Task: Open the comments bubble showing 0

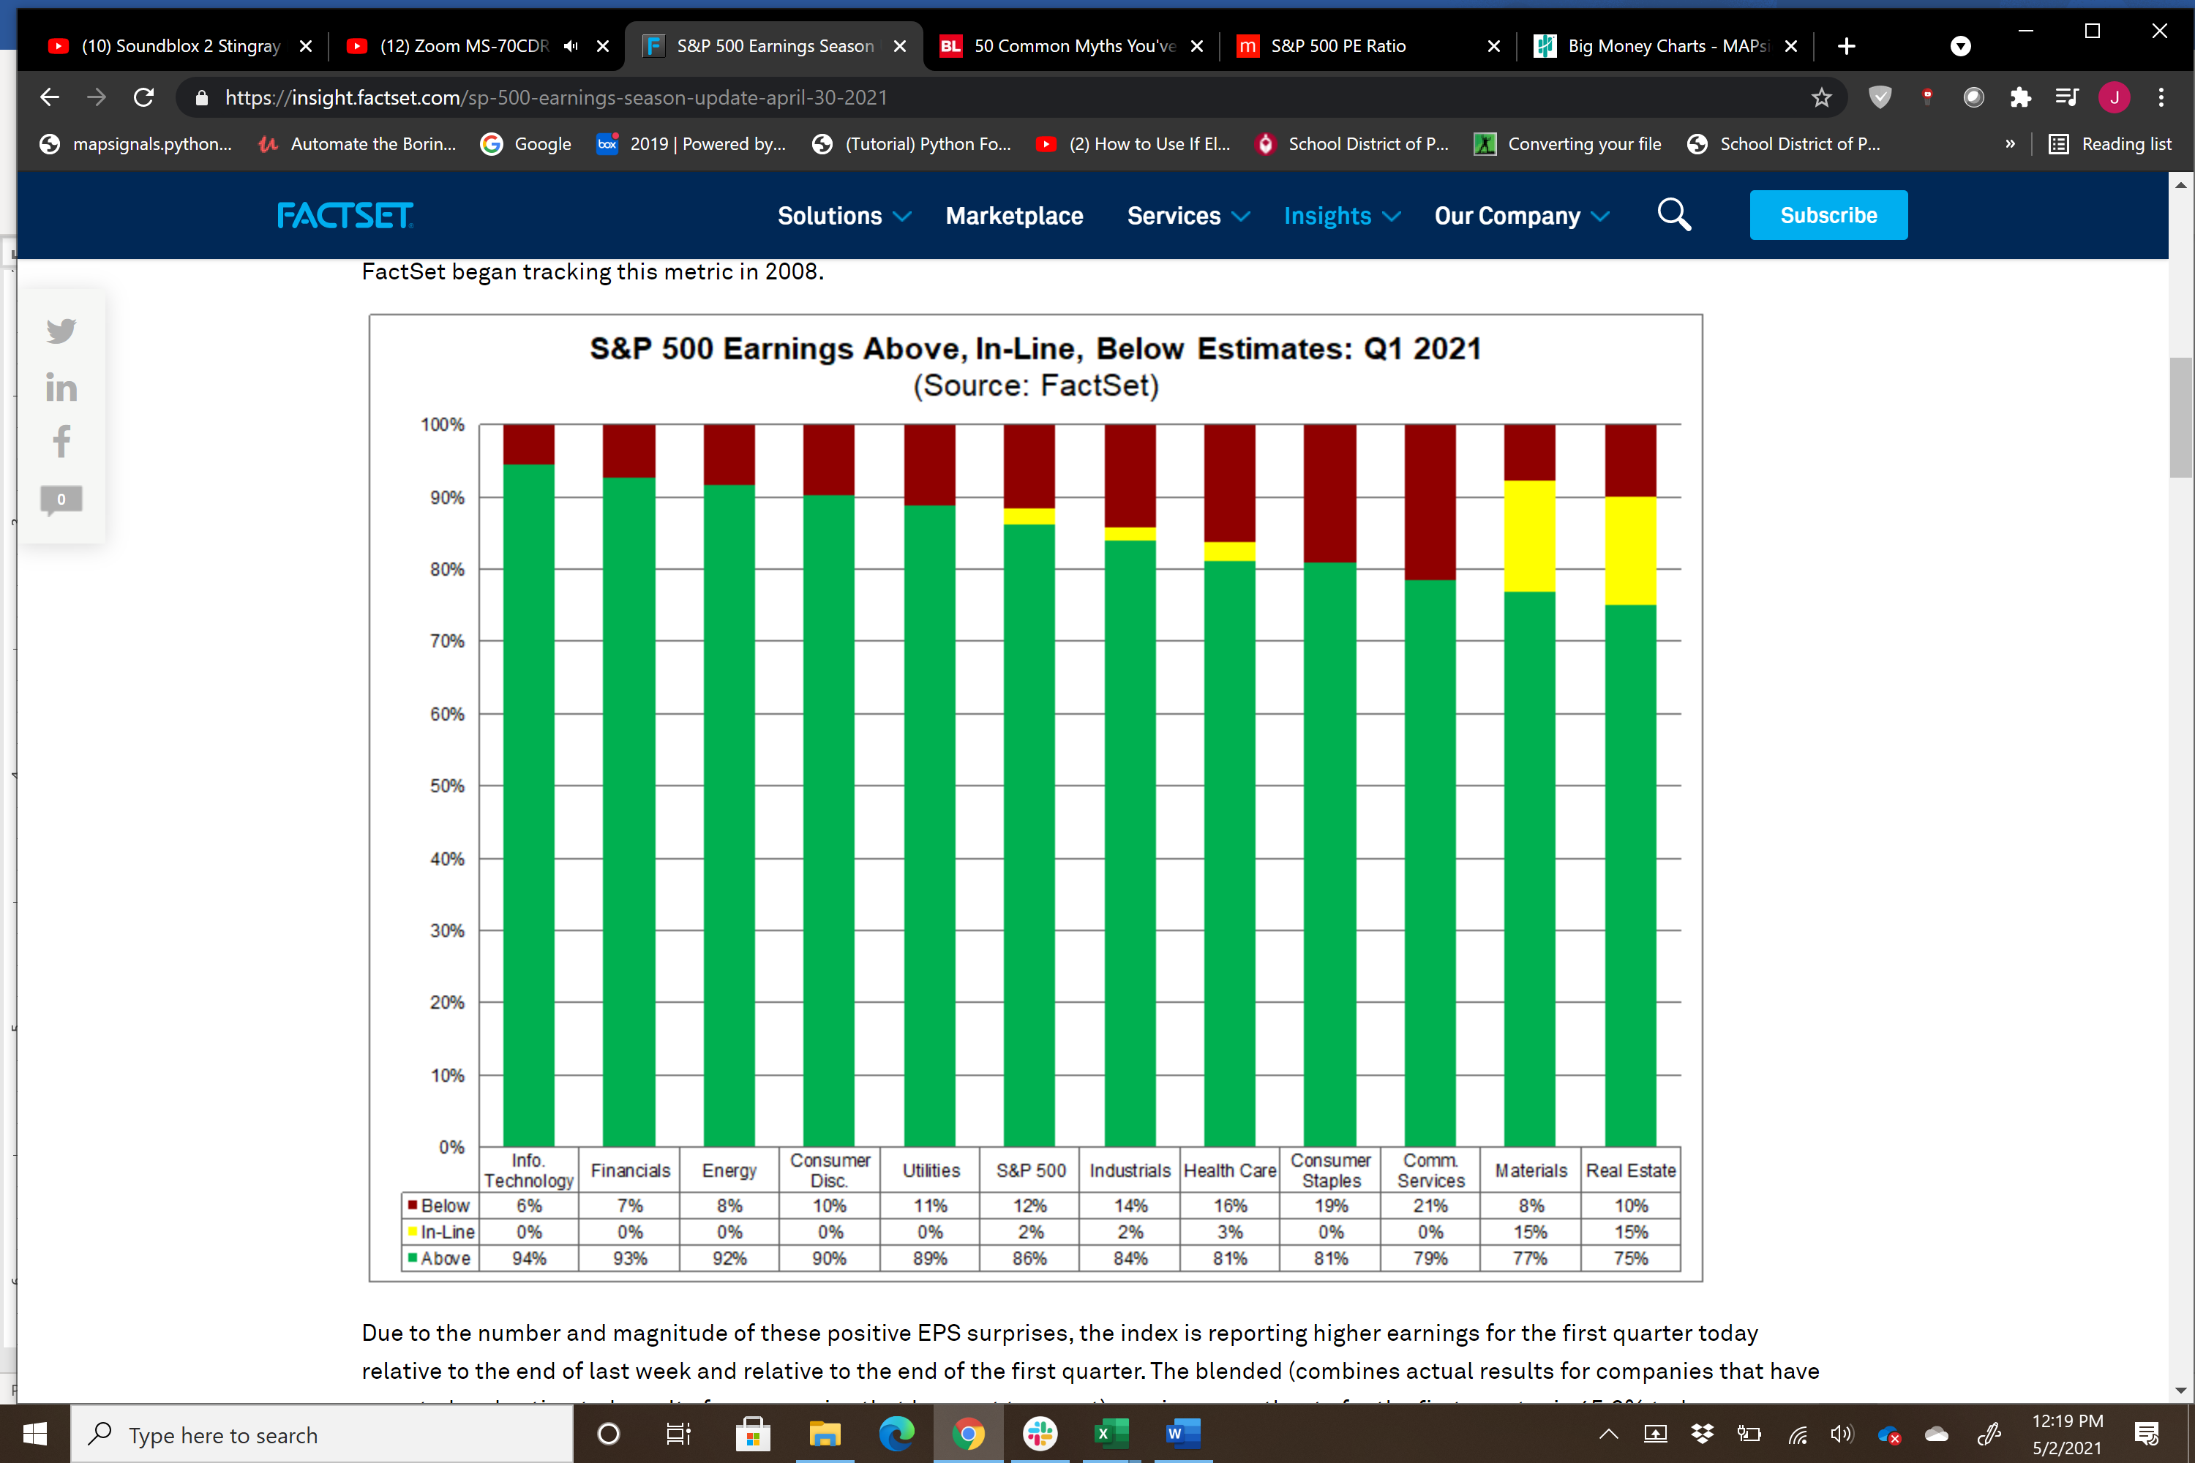Action: click(x=61, y=500)
